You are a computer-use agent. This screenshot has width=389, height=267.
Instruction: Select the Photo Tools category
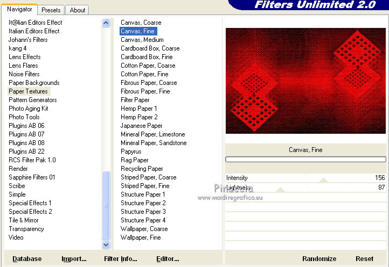tap(24, 117)
